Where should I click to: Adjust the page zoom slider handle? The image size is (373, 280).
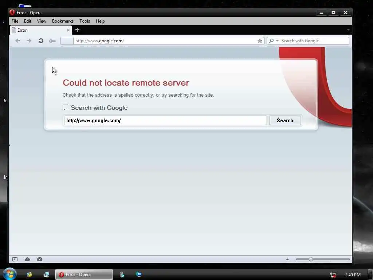[x=311, y=259]
